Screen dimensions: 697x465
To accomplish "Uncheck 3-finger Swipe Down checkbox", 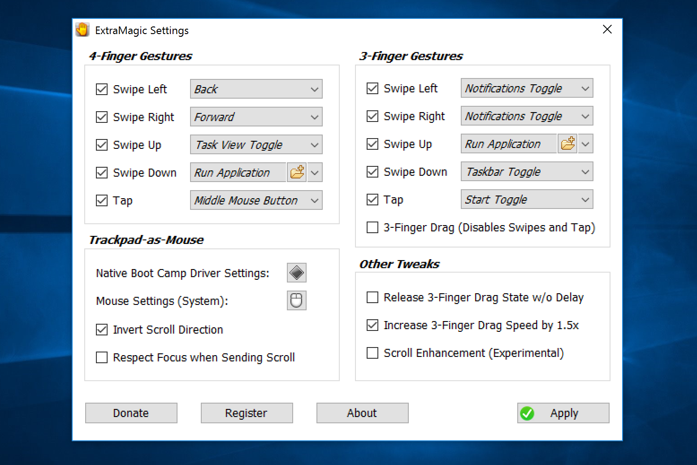I will (372, 172).
